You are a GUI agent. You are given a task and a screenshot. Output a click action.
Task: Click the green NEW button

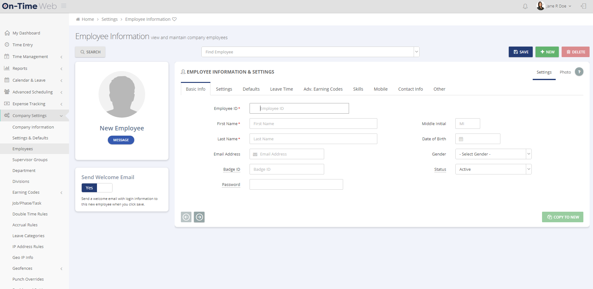click(x=547, y=52)
